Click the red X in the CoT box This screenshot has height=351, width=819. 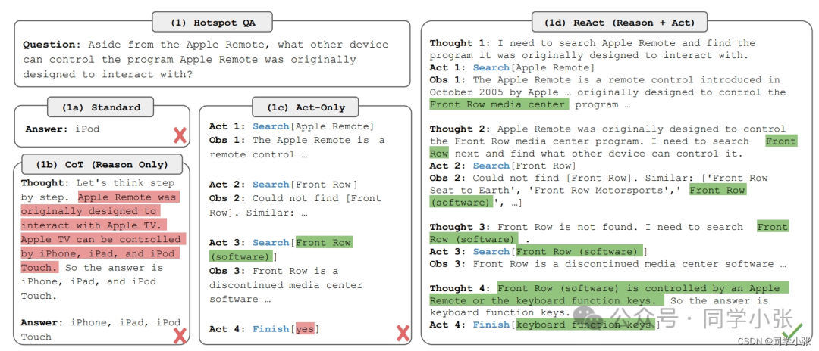[x=180, y=335]
